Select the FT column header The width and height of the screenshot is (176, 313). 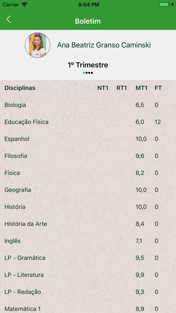coord(158,88)
